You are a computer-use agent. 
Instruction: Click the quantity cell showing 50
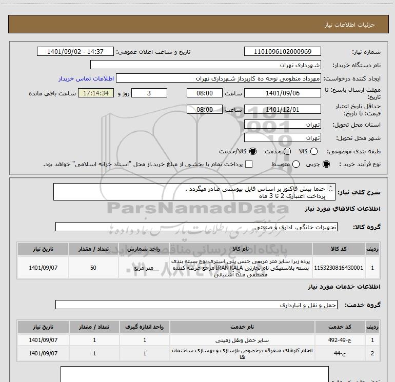tap(93, 268)
